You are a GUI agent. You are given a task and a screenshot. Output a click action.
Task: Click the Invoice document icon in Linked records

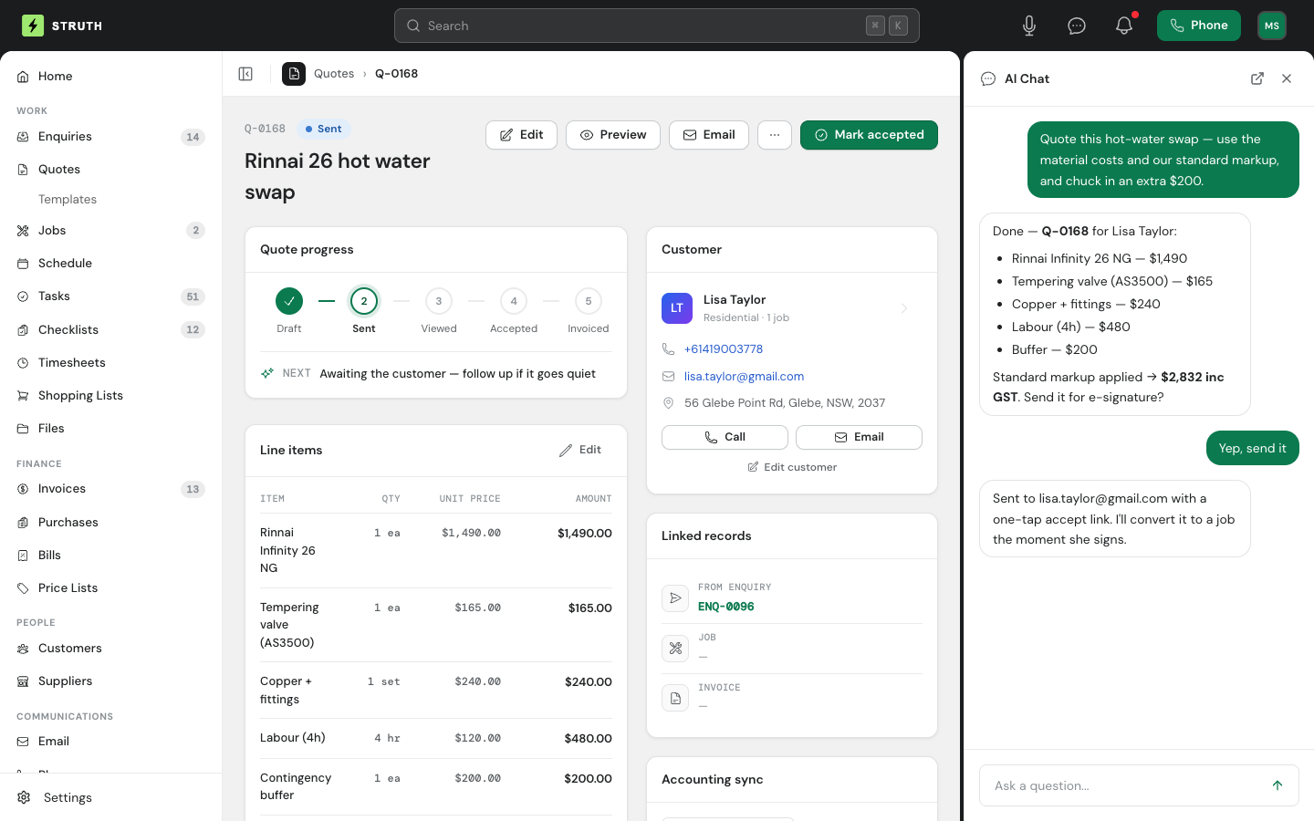click(675, 698)
